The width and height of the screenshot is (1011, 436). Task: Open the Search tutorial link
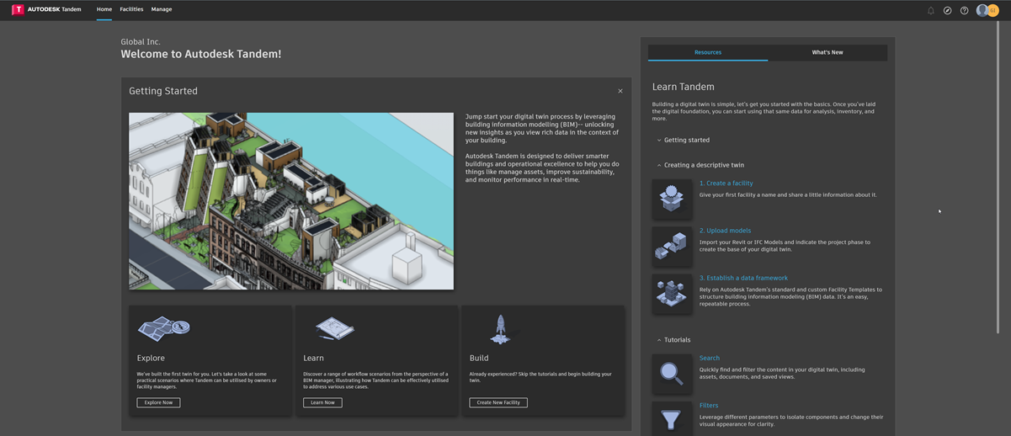[710, 358]
